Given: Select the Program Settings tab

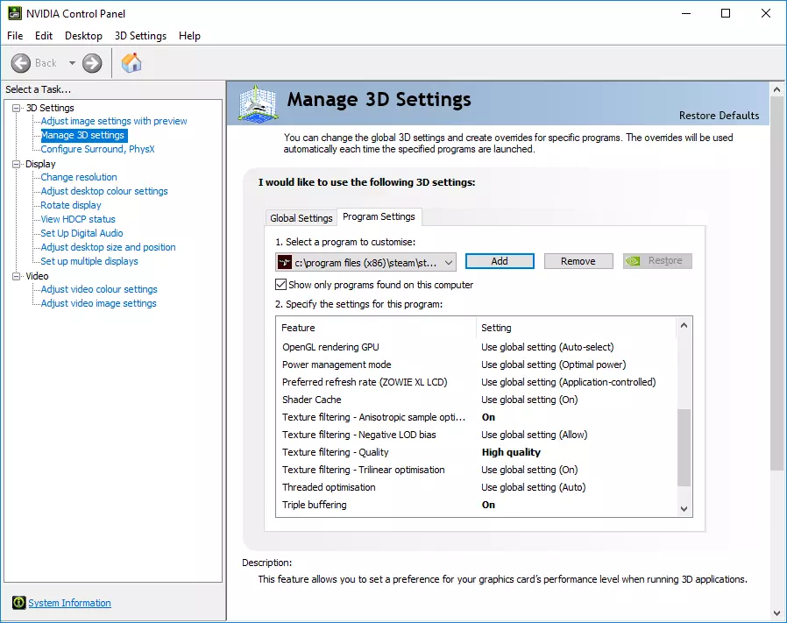Looking at the screenshot, I should (x=379, y=216).
